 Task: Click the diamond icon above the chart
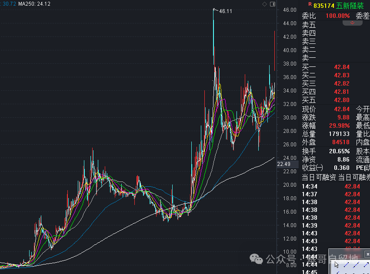(264, 4)
